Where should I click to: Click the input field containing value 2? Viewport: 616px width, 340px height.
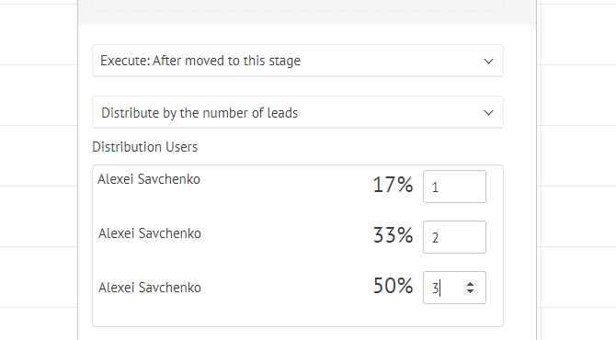[x=454, y=237]
